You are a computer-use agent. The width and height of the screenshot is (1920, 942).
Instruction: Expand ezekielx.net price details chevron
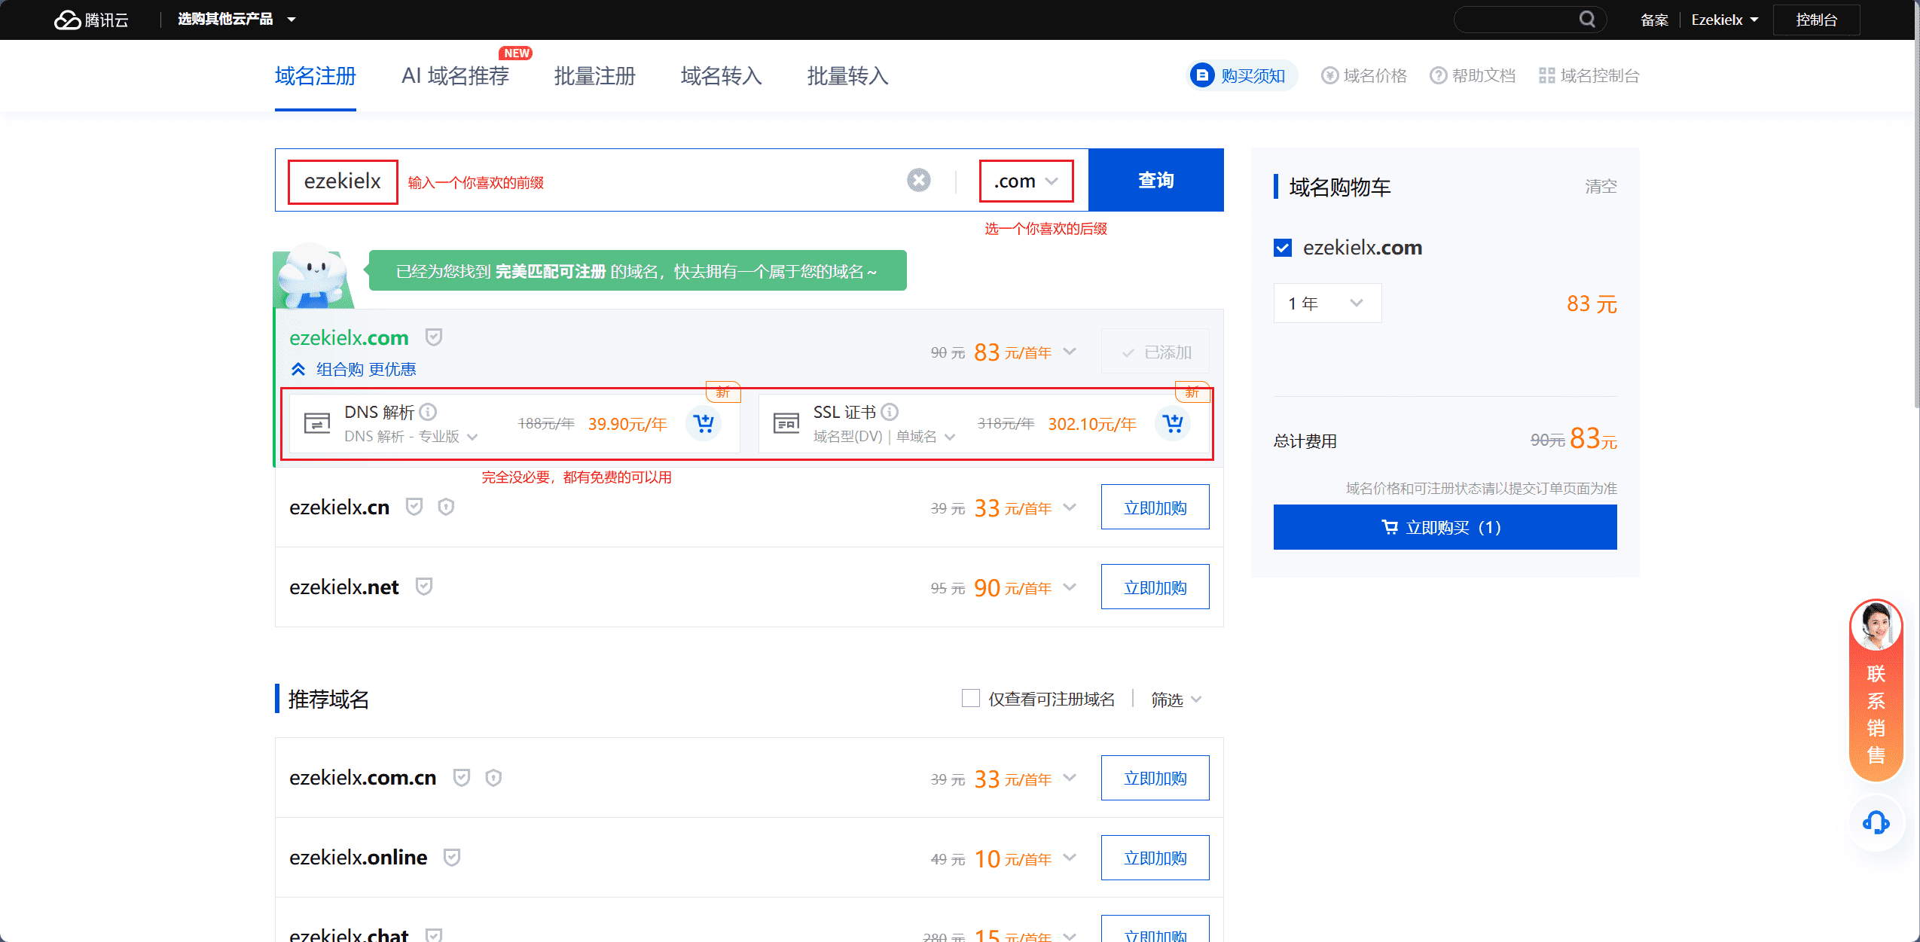click(x=1070, y=587)
